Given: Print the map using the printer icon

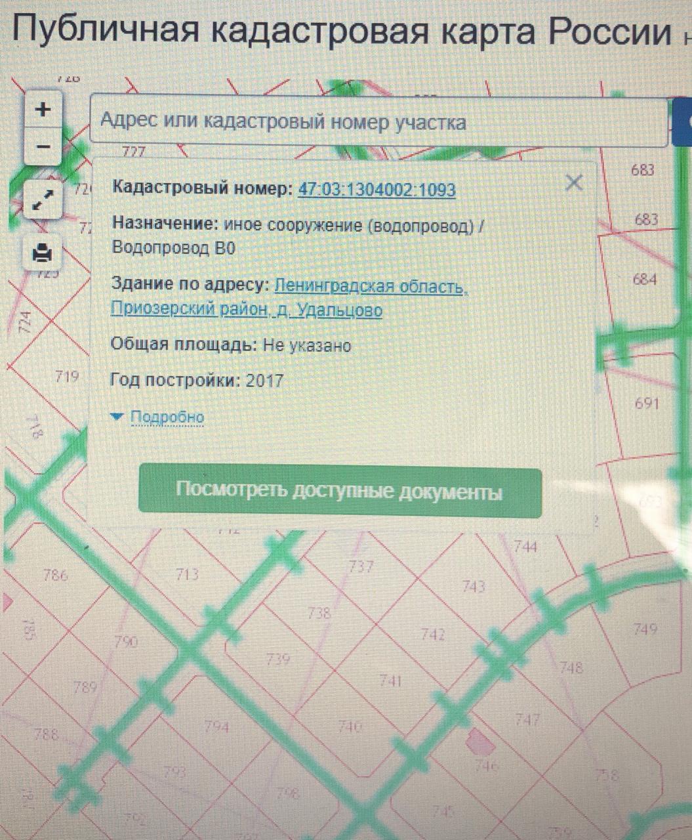Looking at the screenshot, I should point(43,251).
